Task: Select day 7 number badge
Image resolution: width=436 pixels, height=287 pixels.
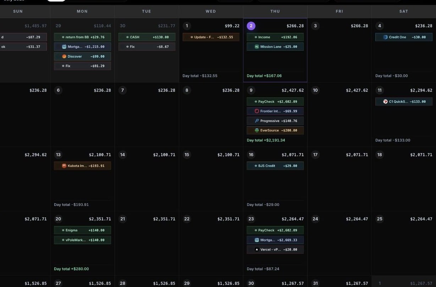Action: coord(122,90)
